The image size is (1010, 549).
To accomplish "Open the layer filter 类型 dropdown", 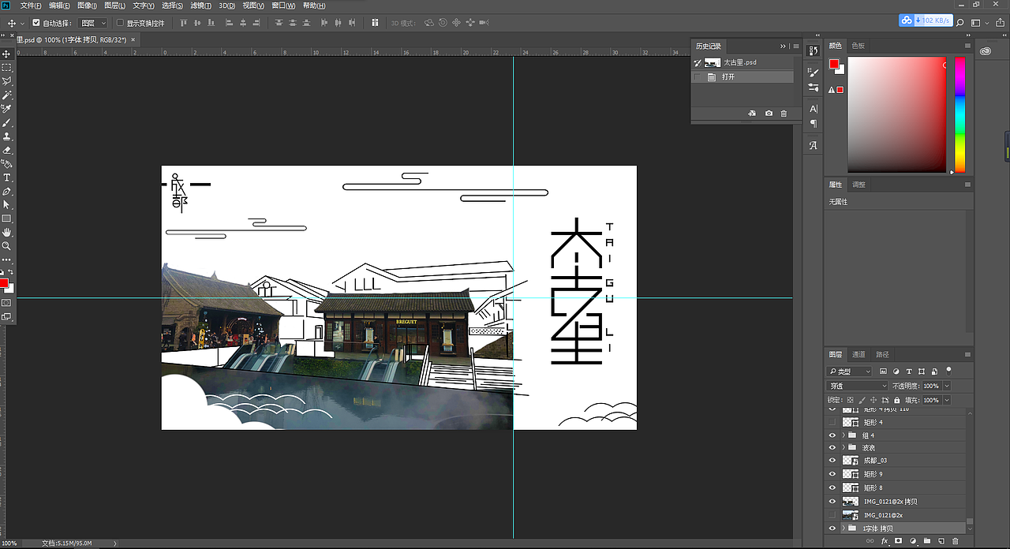I will click(849, 372).
